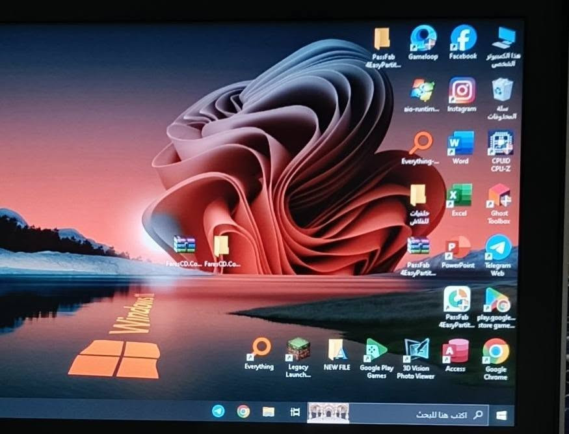Open the PassFab 4EasyPartit folder at top
Screen dimensions: 569x434
(383, 47)
